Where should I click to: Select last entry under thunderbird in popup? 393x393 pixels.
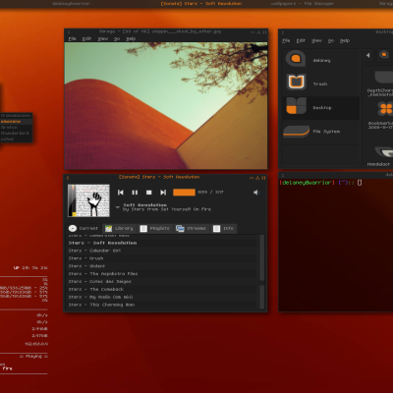[x=16, y=140]
